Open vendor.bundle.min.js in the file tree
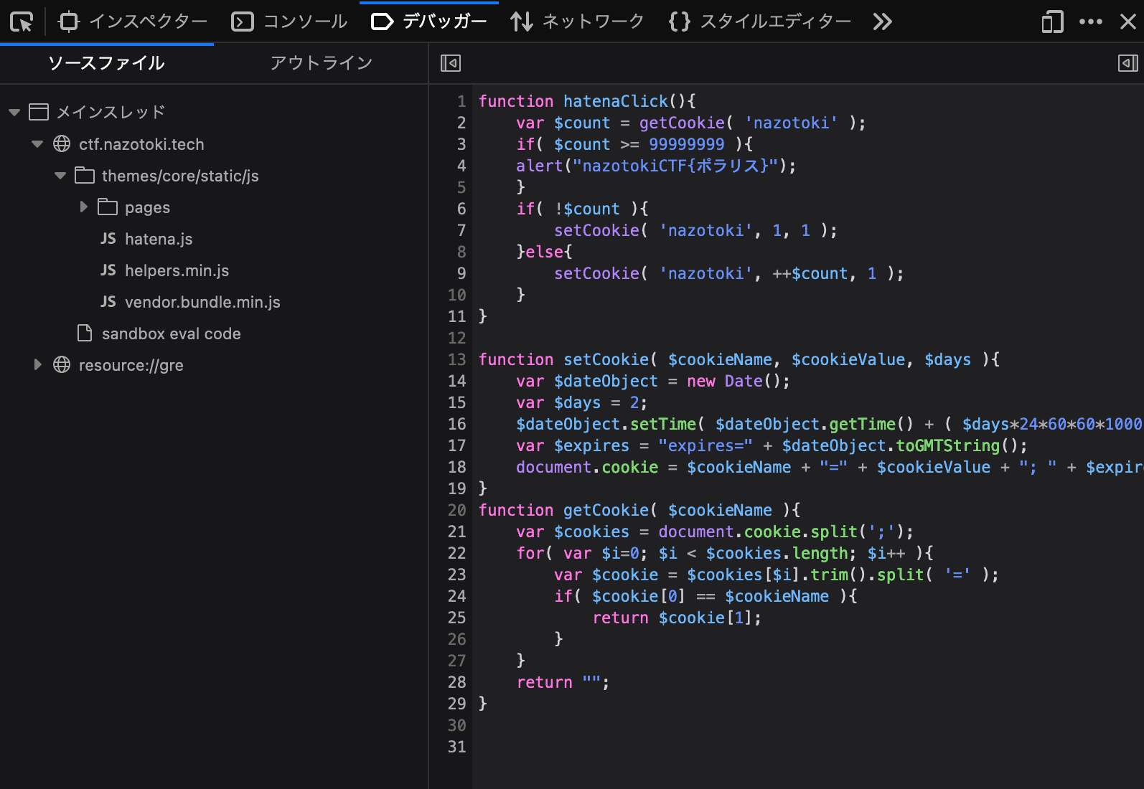The height and width of the screenshot is (789, 1144). 202,302
